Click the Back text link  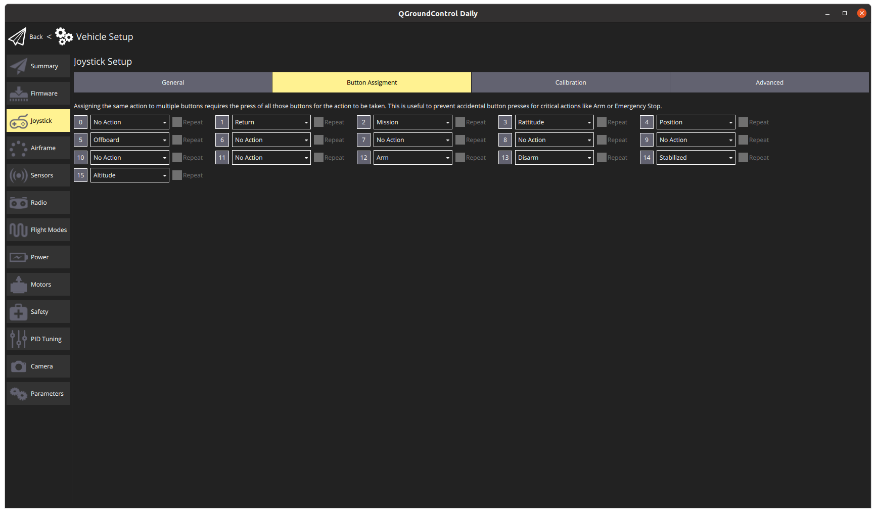click(x=36, y=37)
